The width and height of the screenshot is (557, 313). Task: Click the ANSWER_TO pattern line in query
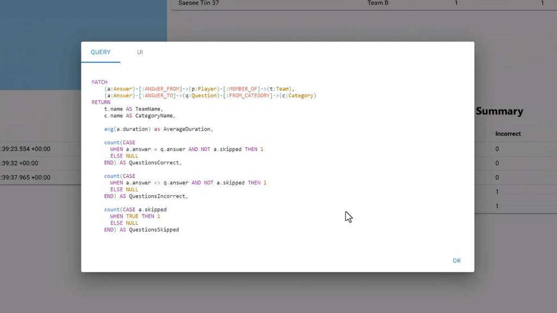pyautogui.click(x=210, y=96)
